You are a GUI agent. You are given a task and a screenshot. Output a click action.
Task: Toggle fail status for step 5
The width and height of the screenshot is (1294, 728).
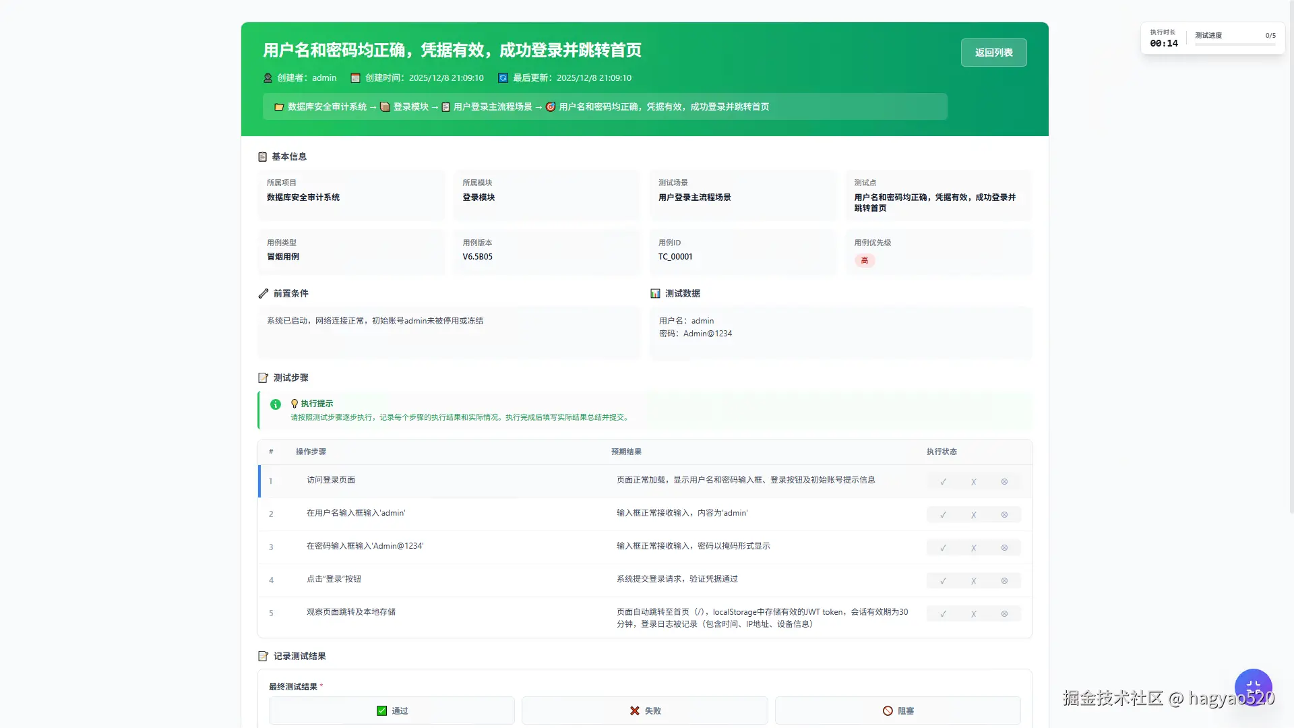973,613
